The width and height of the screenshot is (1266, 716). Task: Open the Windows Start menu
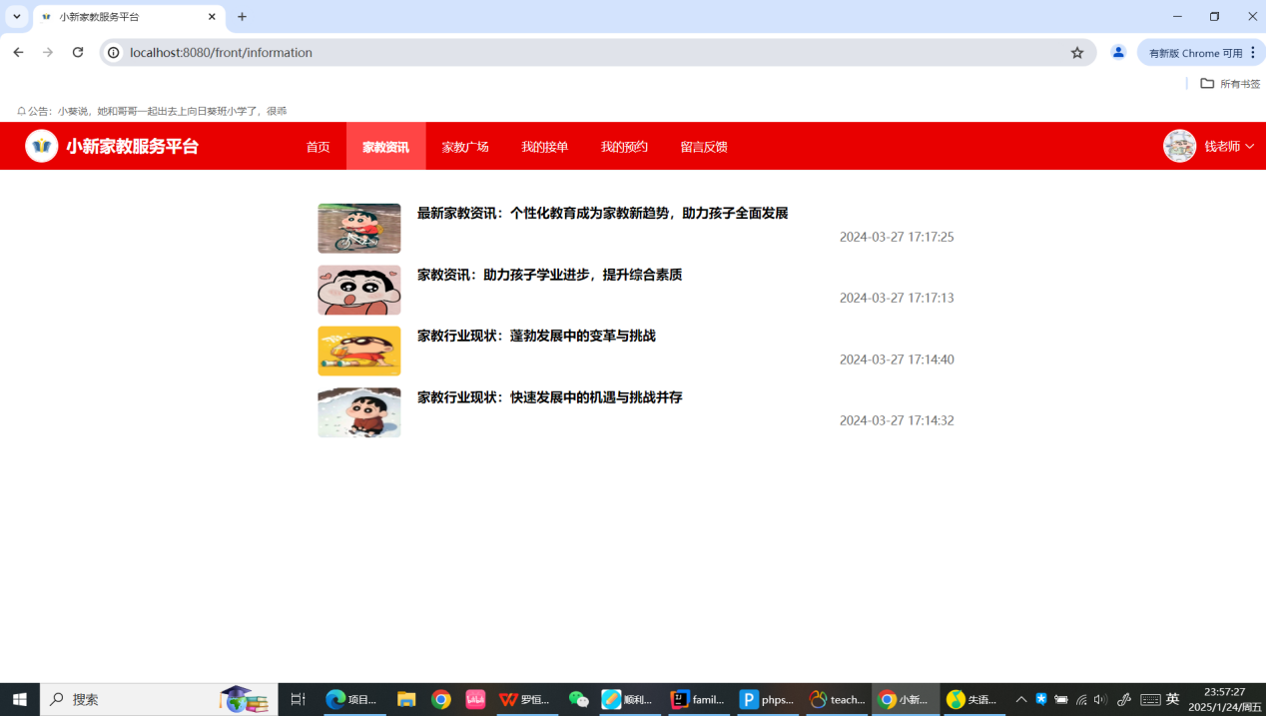(20, 699)
